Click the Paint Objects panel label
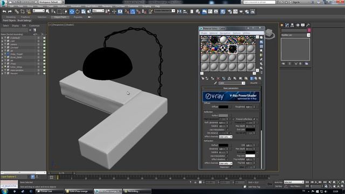The width and height of the screenshot is (345, 194). [x=9, y=20]
